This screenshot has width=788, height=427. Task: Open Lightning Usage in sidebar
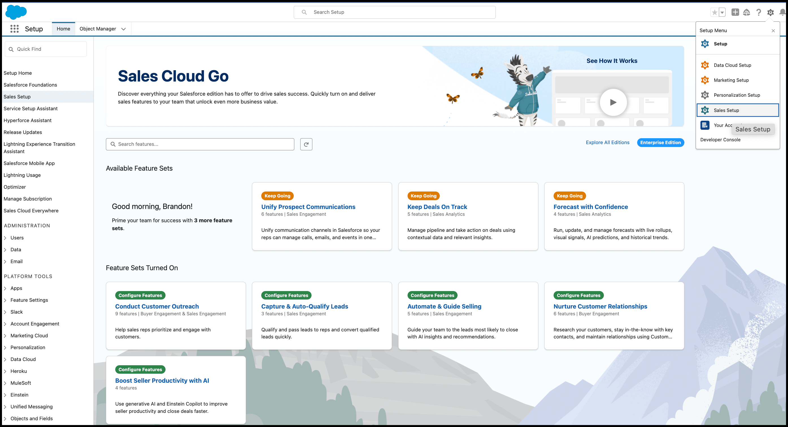[22, 175]
